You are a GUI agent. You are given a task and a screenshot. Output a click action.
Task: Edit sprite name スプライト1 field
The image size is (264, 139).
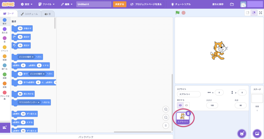(x=189, y=94)
